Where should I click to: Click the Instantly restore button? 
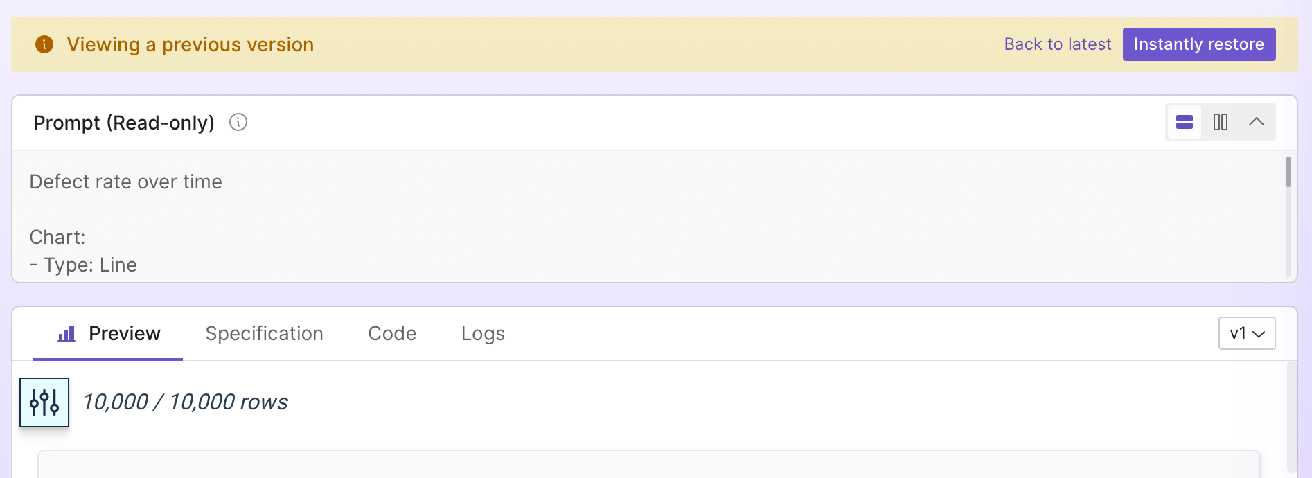click(x=1199, y=44)
